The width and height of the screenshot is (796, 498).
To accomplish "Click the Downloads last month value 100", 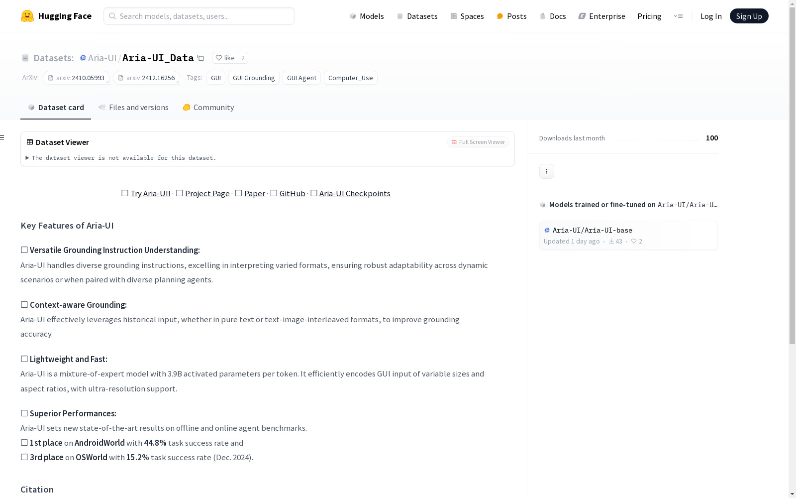I will coord(712,138).
